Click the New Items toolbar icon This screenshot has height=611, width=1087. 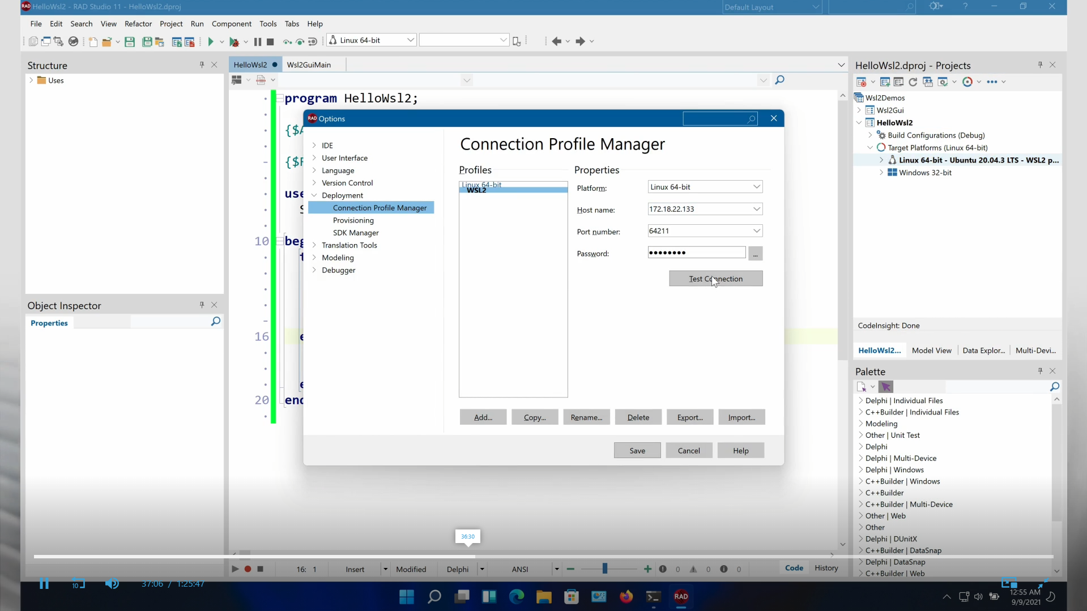point(93,41)
